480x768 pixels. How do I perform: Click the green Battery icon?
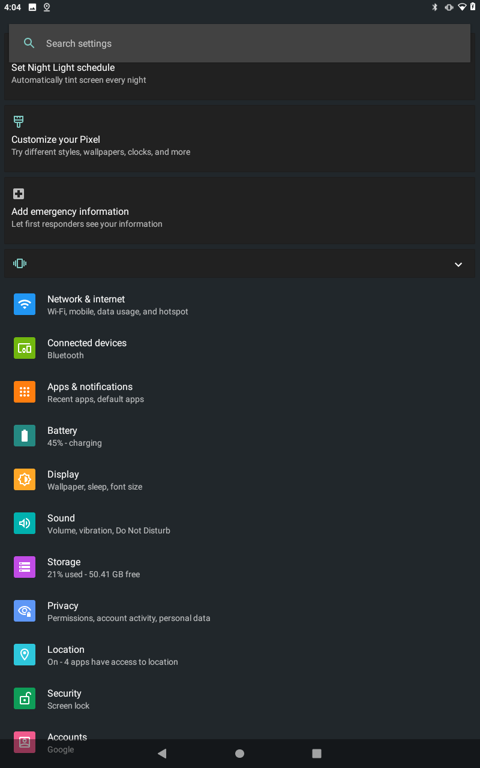click(x=25, y=436)
